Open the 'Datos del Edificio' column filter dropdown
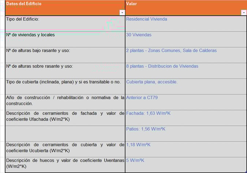The width and height of the screenshot is (247, 173). click(122, 12)
